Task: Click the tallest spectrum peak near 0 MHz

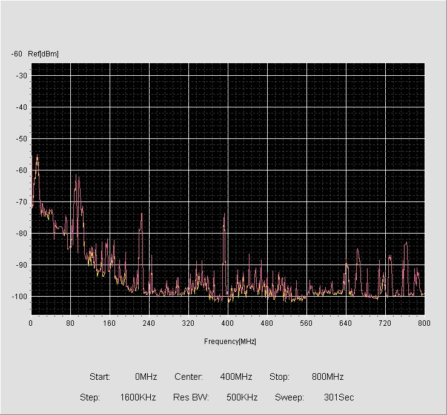Action: click(x=37, y=157)
